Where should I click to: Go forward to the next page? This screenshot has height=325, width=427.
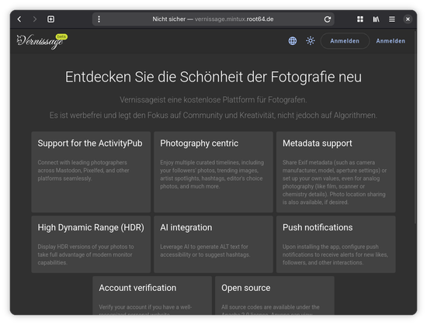click(x=35, y=19)
